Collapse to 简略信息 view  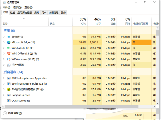pos(12,113)
